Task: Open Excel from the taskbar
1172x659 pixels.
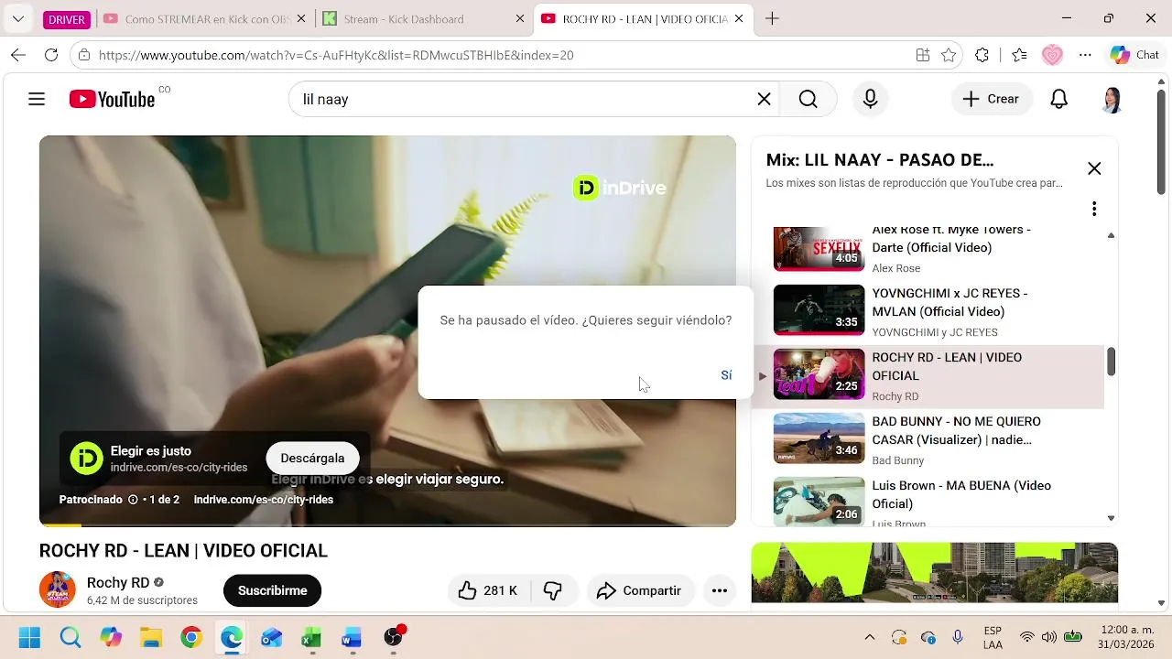Action: pos(311,637)
